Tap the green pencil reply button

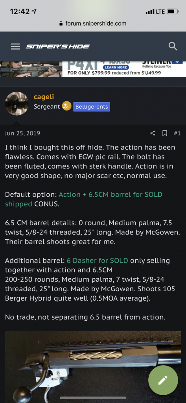click(x=163, y=380)
